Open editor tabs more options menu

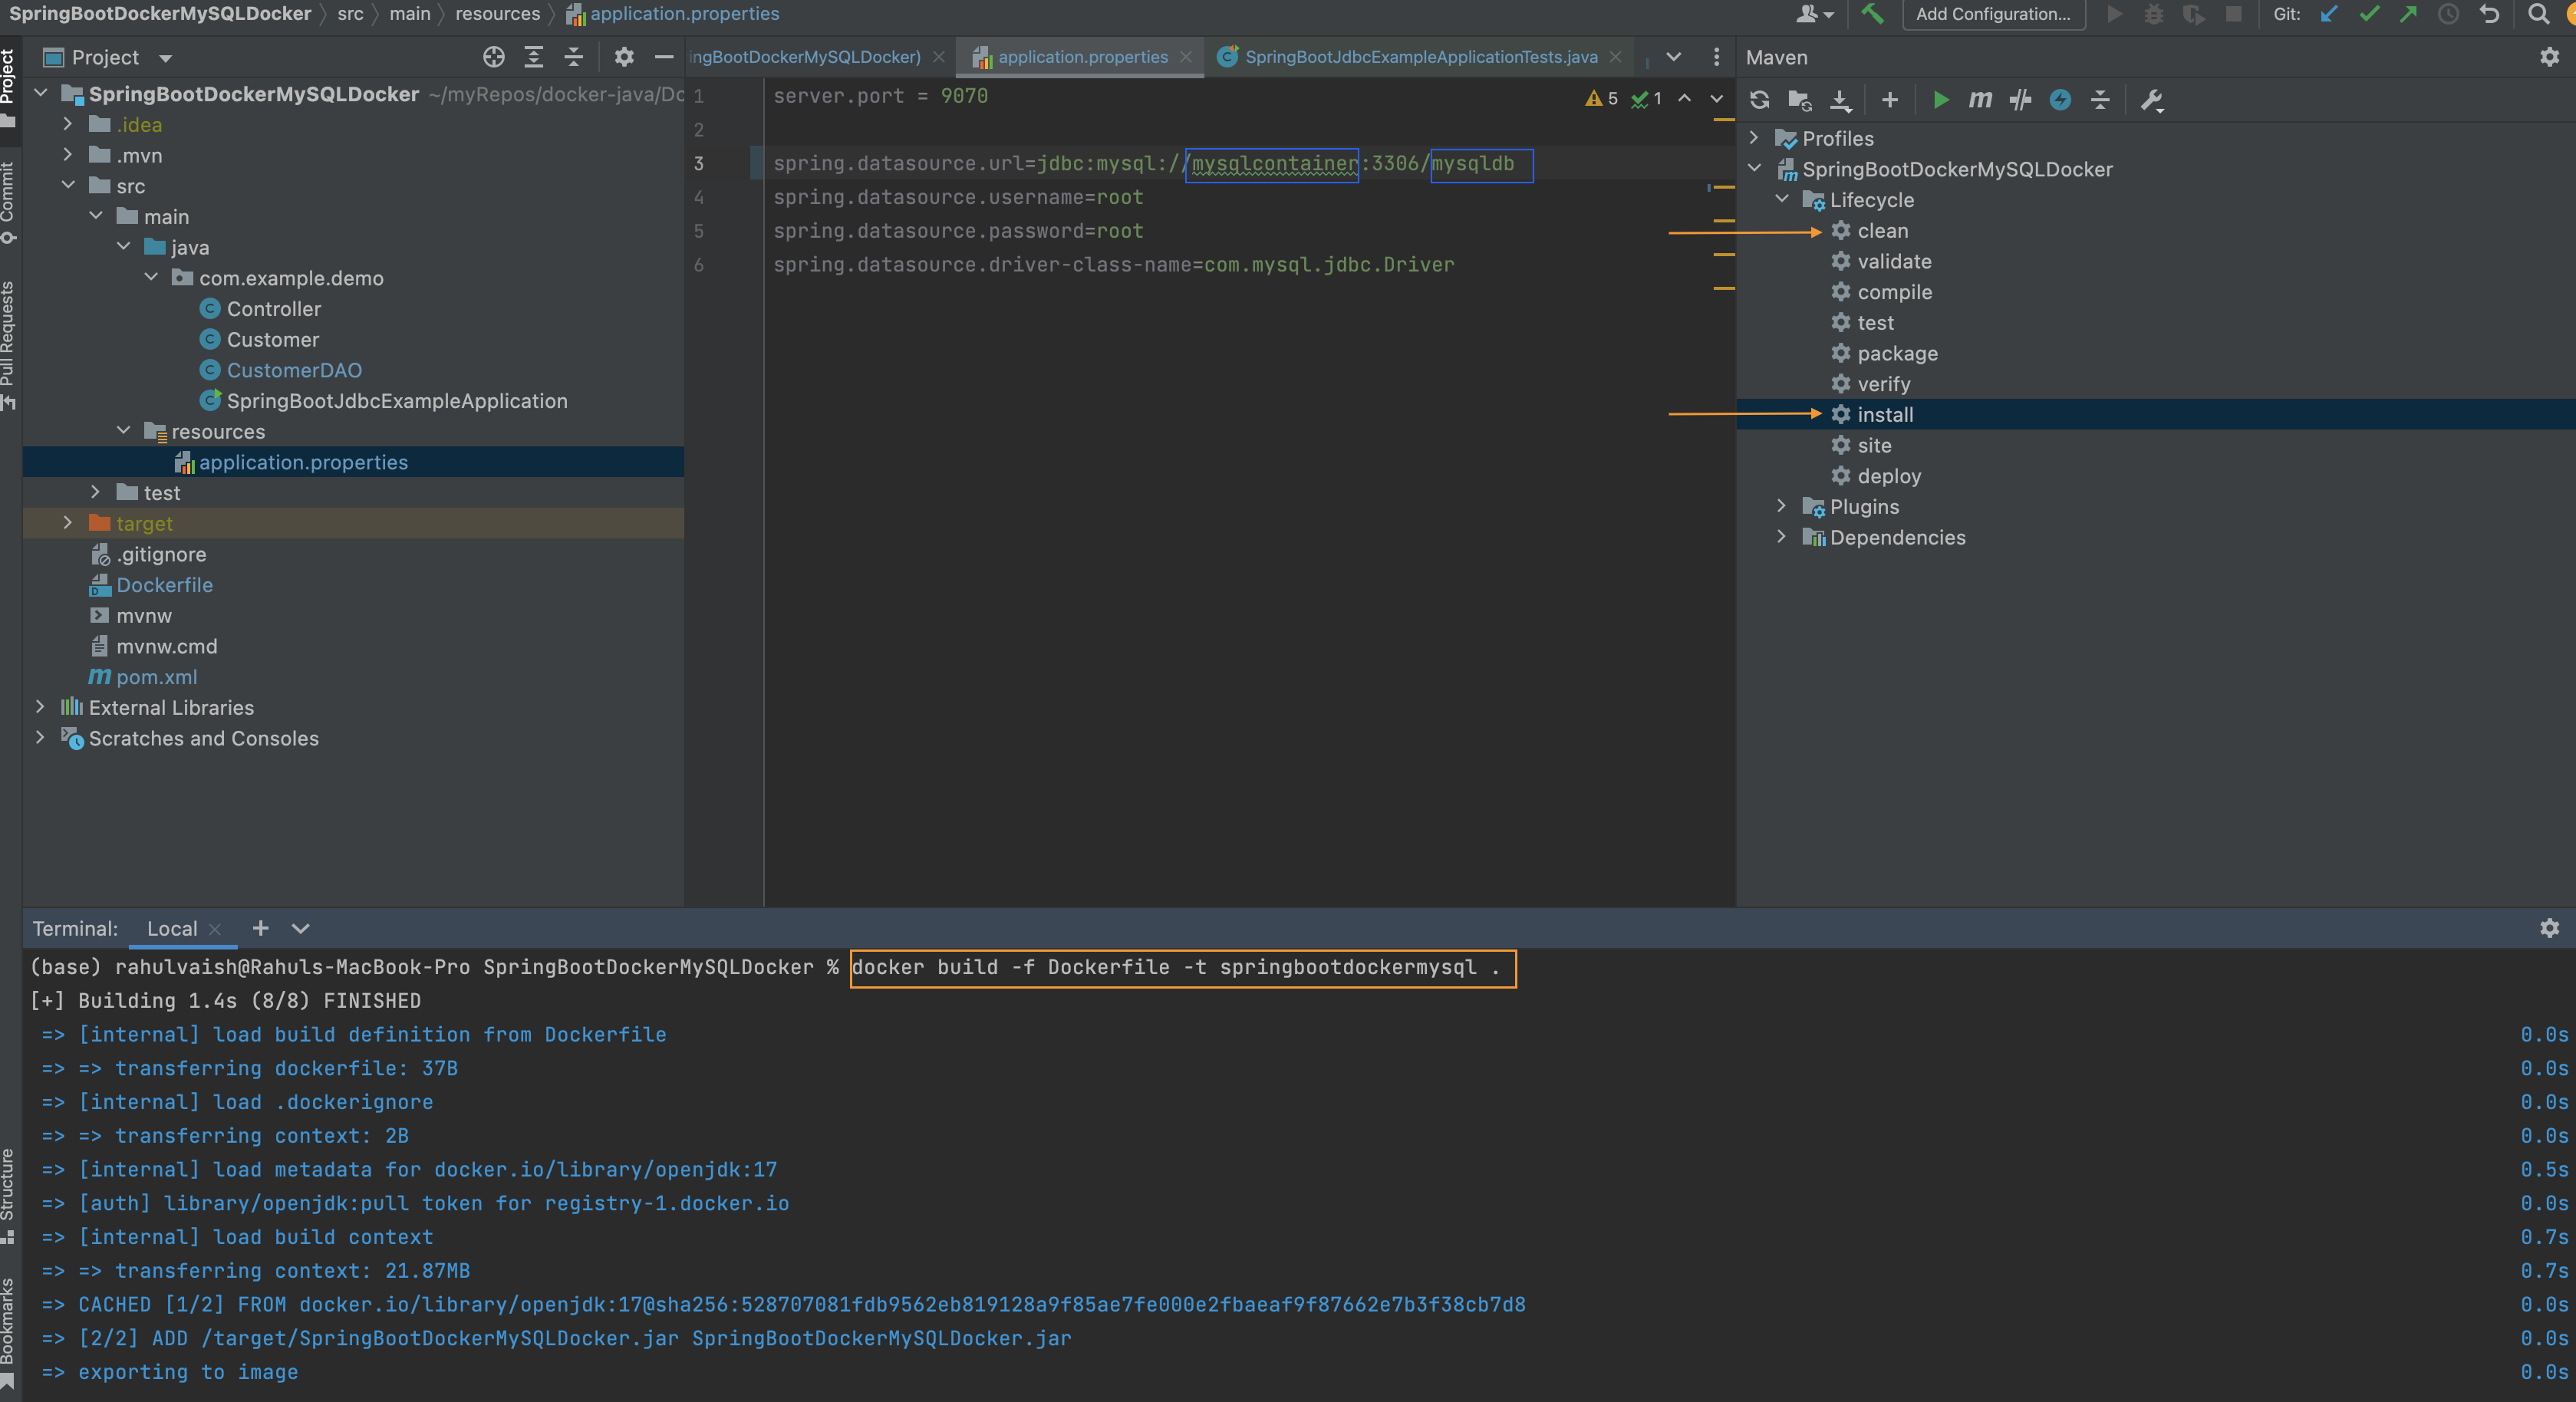(1716, 57)
